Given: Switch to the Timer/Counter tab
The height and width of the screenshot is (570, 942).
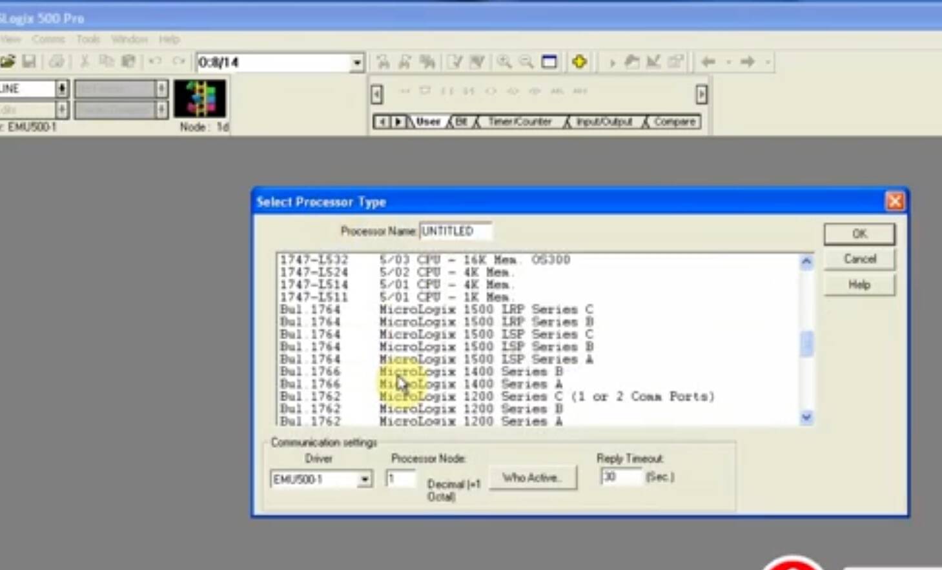Looking at the screenshot, I should click(519, 121).
